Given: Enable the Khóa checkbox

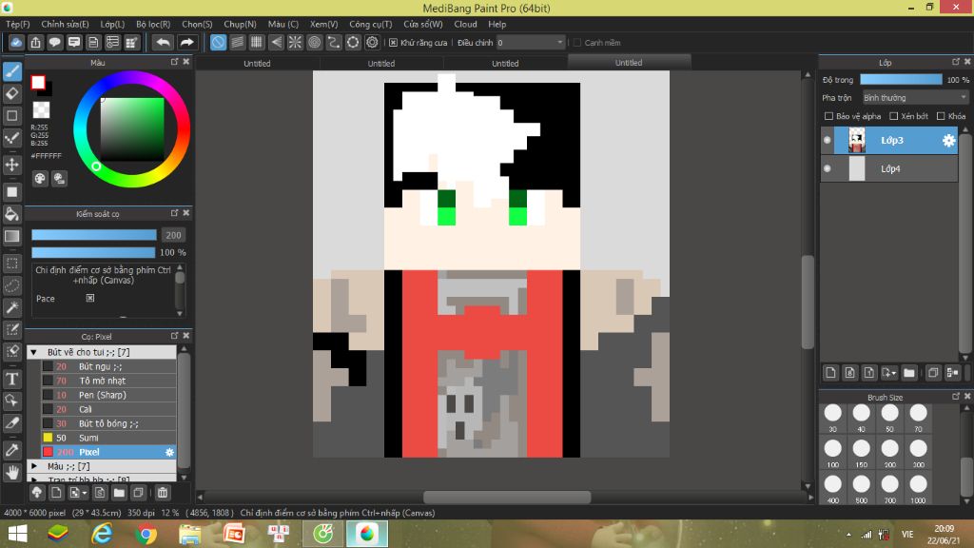Looking at the screenshot, I should (x=941, y=116).
